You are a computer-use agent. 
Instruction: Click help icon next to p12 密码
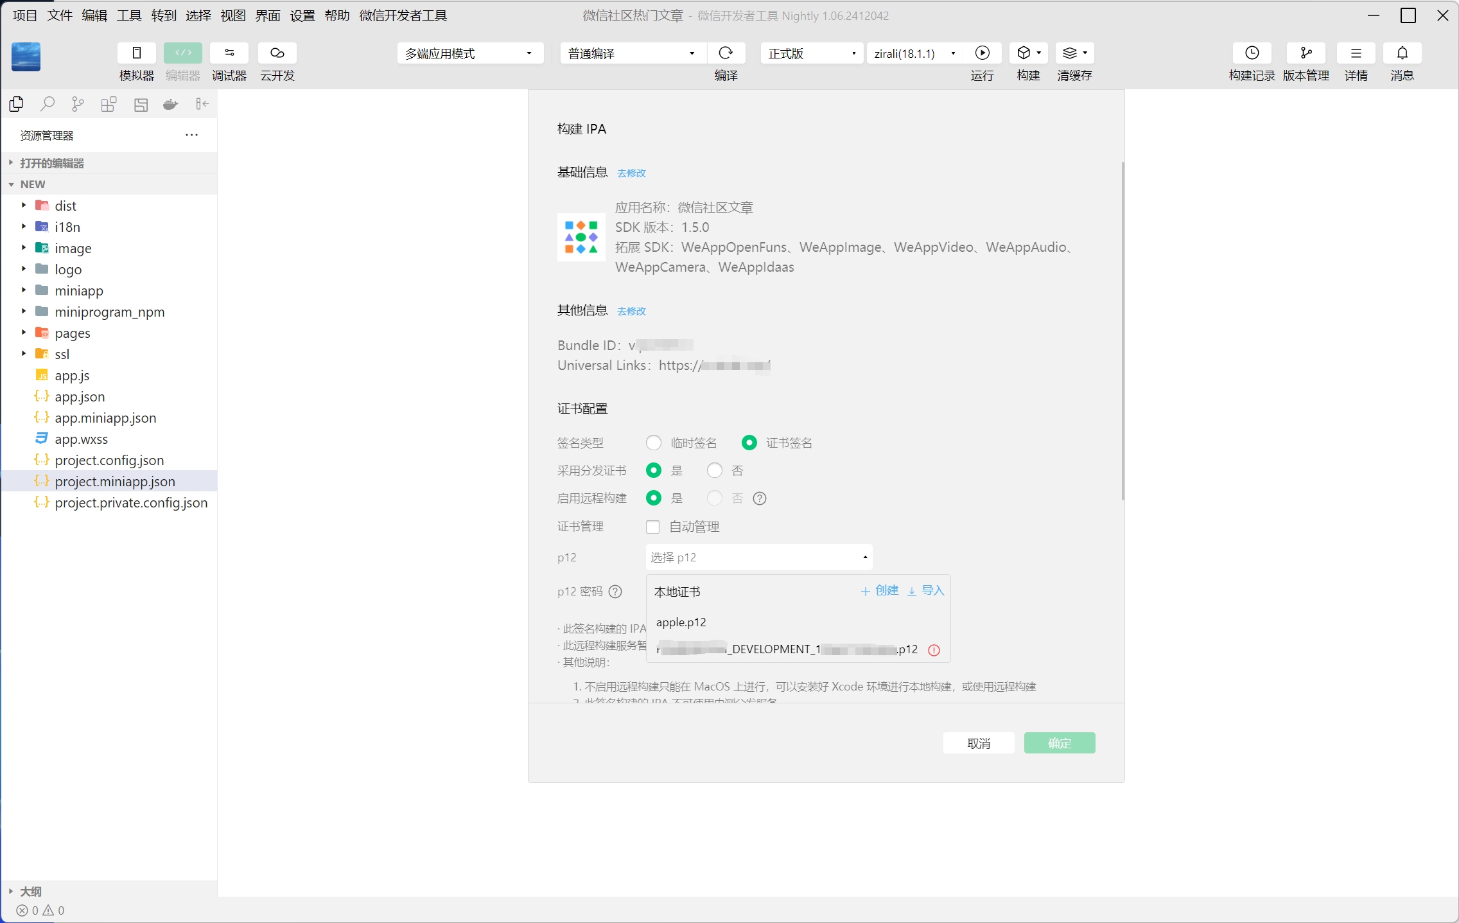point(615,592)
